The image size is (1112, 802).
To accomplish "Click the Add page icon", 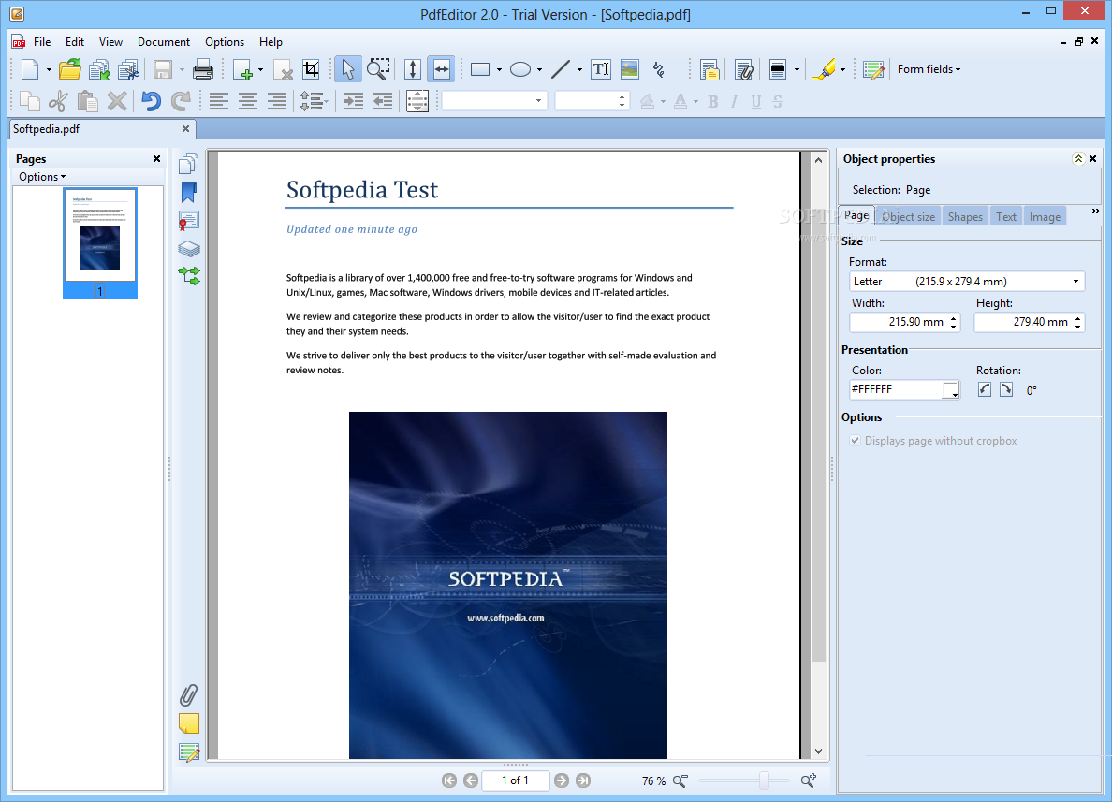I will 242,69.
